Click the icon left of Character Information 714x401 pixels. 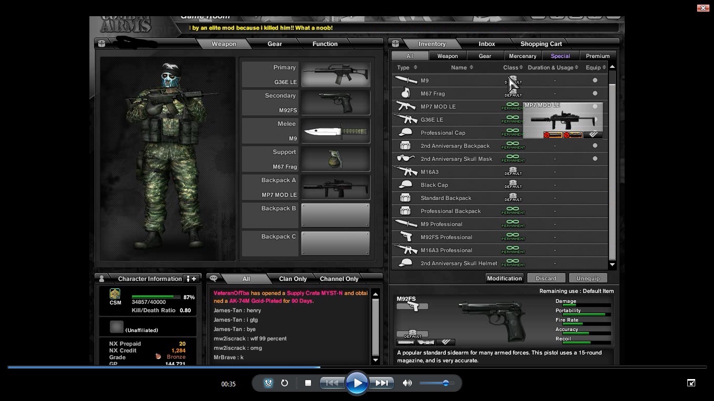(x=101, y=279)
